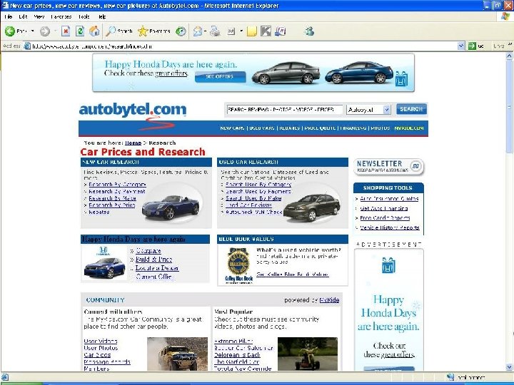
Task: Open Research By Category link
Action: [x=117, y=185]
